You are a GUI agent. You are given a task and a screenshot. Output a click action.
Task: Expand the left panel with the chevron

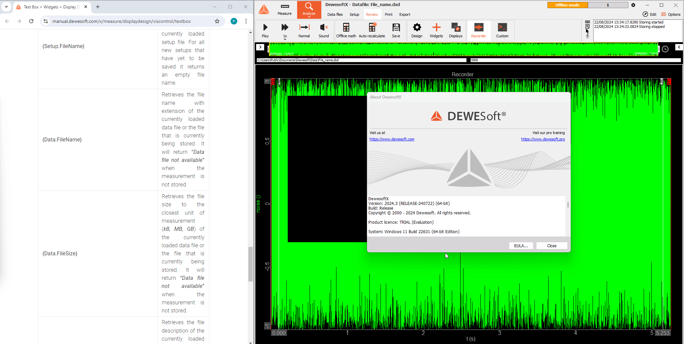click(x=260, y=47)
